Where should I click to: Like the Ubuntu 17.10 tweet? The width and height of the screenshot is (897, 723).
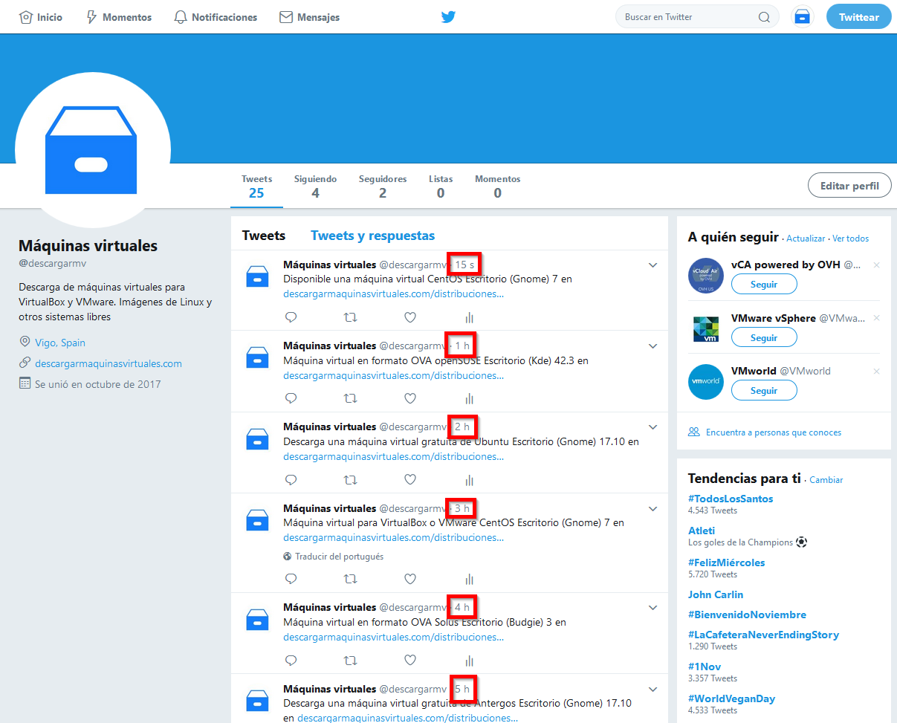410,480
